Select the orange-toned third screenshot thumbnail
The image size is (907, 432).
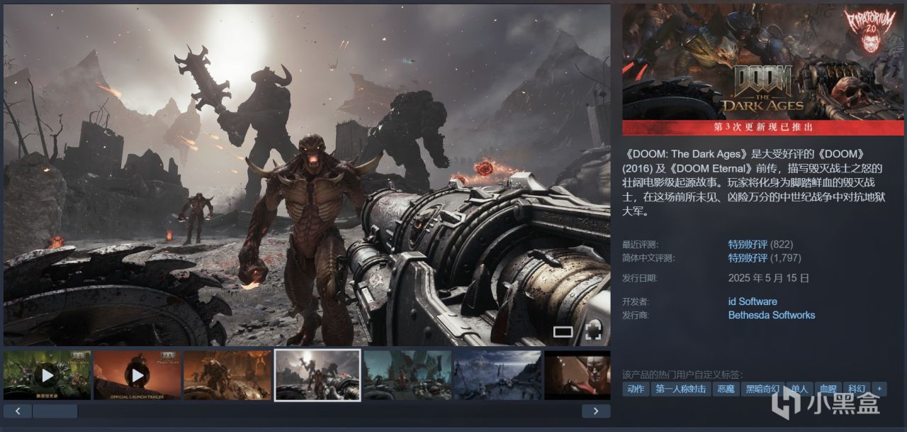pyautogui.click(x=227, y=375)
